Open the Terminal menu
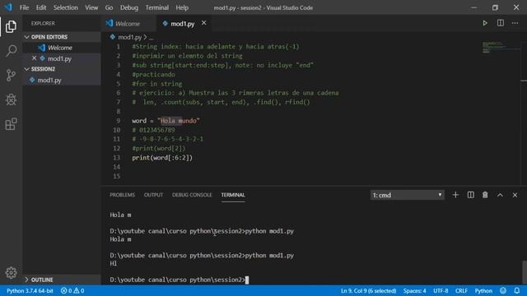 coord(157,7)
